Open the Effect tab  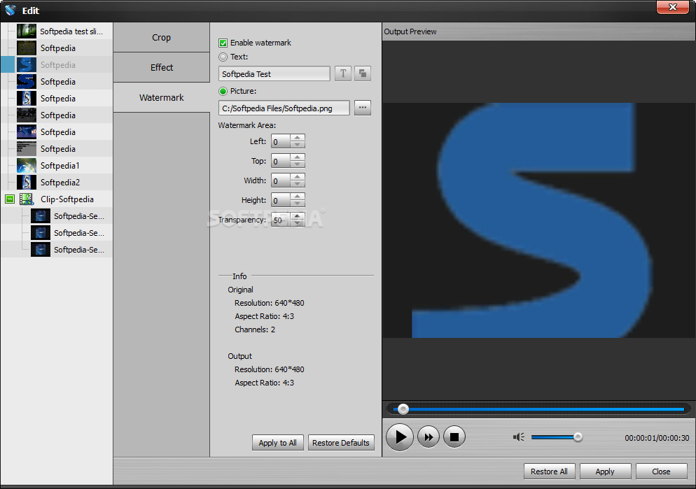pos(161,67)
